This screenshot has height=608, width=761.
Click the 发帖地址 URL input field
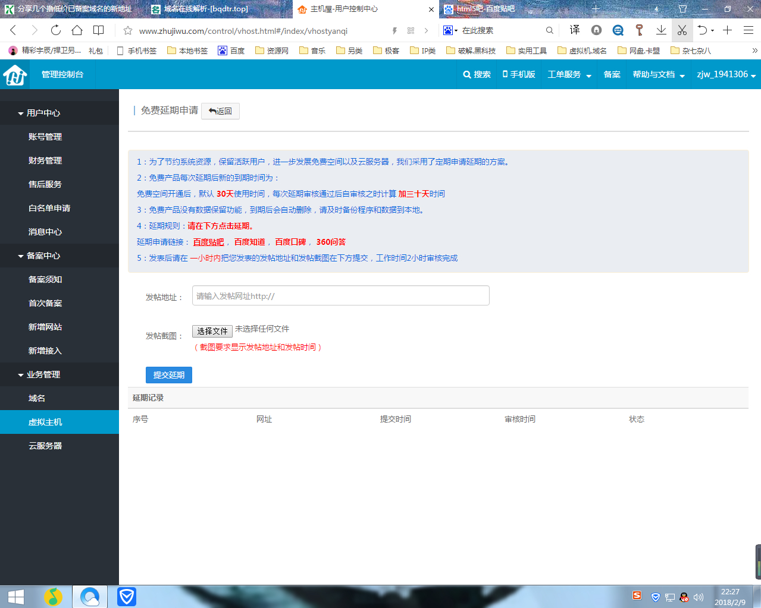pos(341,295)
